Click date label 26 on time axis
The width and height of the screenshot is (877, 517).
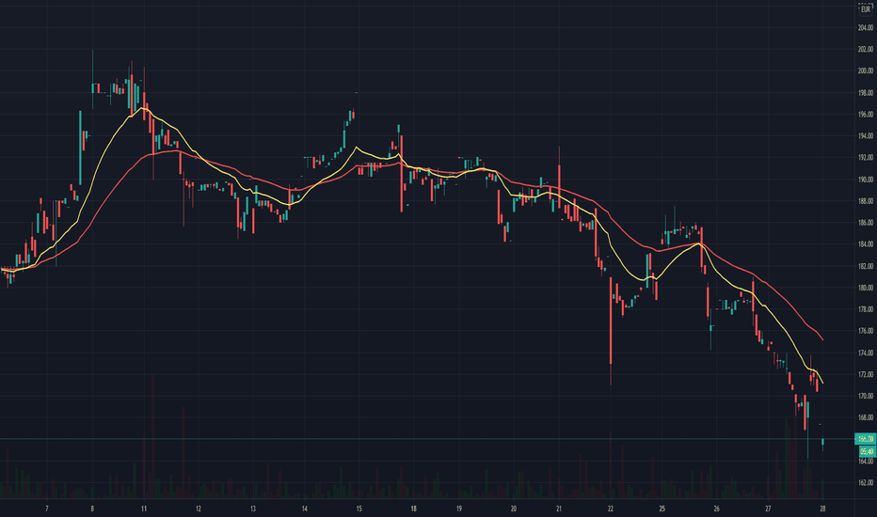(x=716, y=509)
